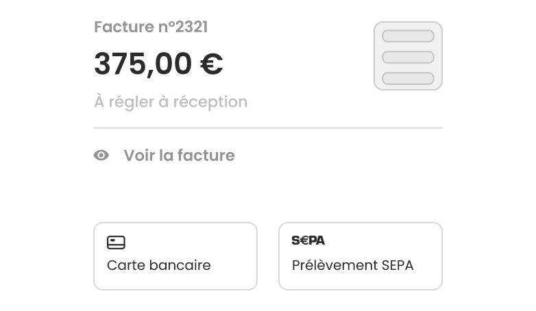The width and height of the screenshot is (536, 311).
Task: Open the Voir la facture link
Action: tap(164, 155)
